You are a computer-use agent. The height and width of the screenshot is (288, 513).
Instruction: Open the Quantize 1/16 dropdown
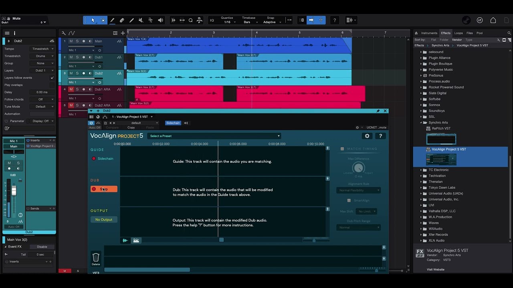229,22
